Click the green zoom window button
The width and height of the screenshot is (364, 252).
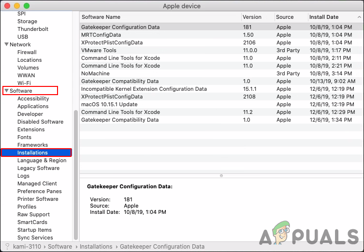[x=27, y=6]
